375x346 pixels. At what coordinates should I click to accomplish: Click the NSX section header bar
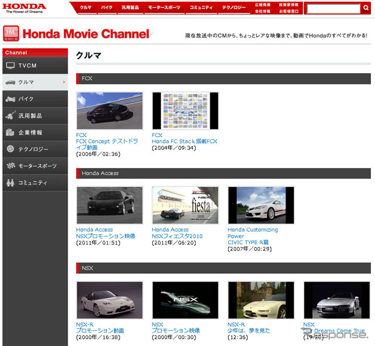223,268
